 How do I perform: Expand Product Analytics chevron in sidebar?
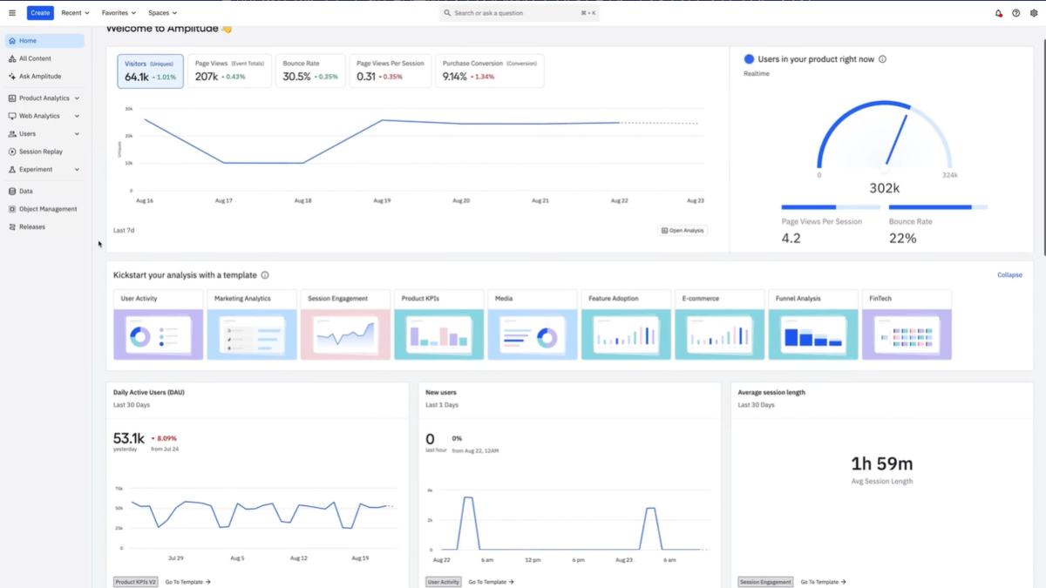[77, 98]
